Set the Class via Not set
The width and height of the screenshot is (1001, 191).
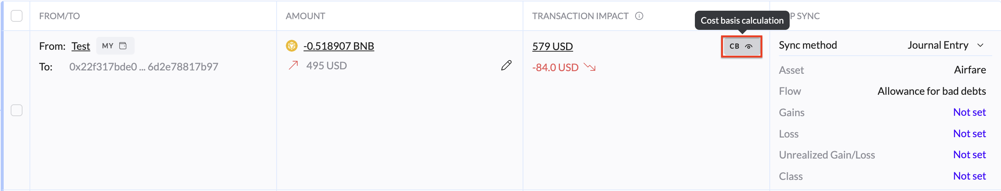[x=969, y=176]
